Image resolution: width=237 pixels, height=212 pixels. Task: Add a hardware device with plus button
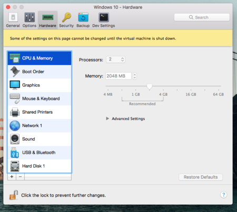tap(12, 177)
